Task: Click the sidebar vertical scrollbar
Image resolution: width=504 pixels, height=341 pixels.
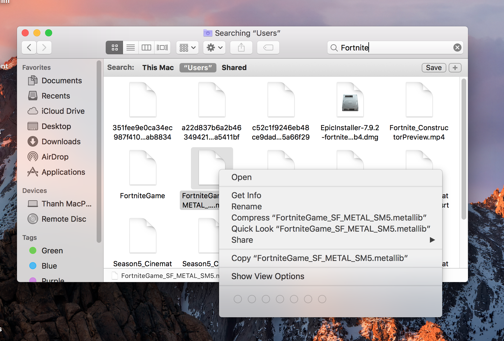Action: tap(99, 152)
